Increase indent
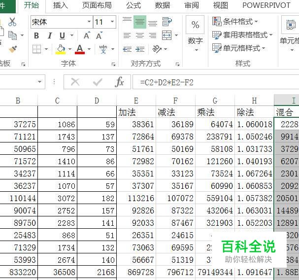The height and width of the screenshot is (280, 299). tap(140, 49)
